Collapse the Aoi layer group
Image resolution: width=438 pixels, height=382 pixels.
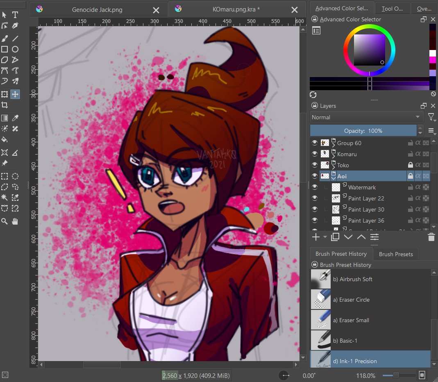[x=333, y=178]
